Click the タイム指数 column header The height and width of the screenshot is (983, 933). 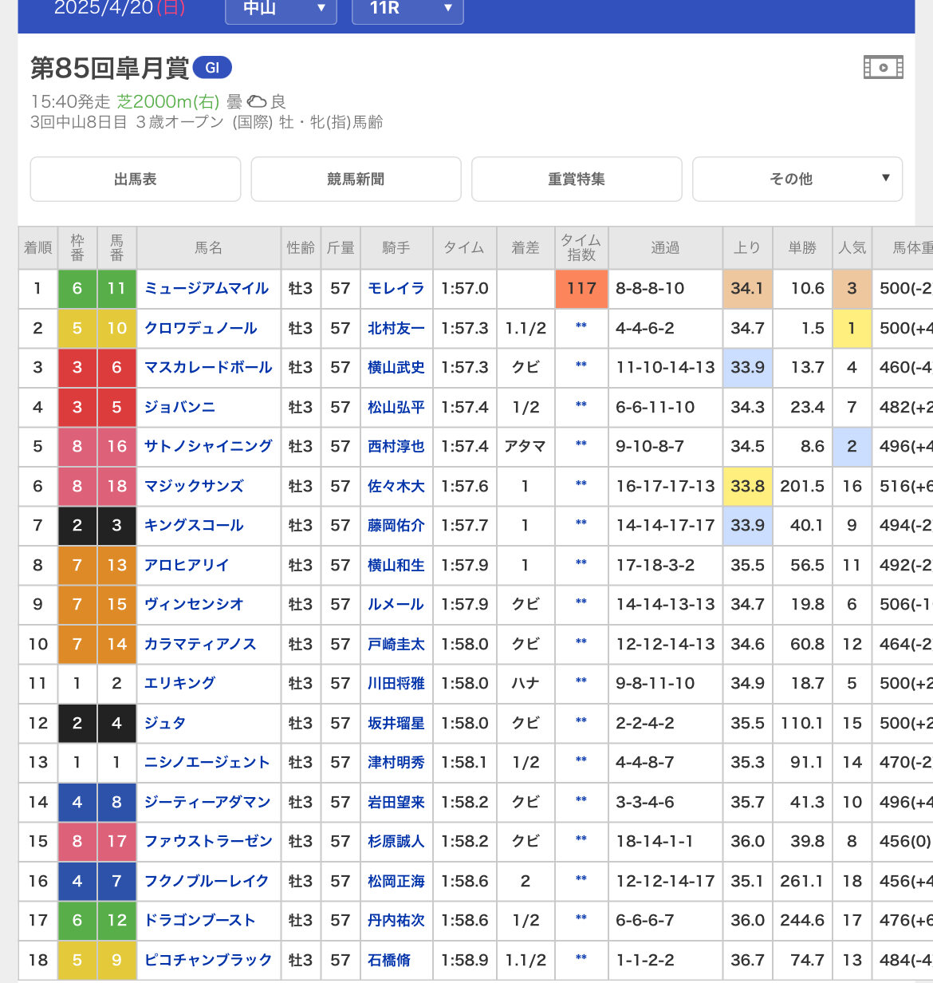[x=581, y=248]
